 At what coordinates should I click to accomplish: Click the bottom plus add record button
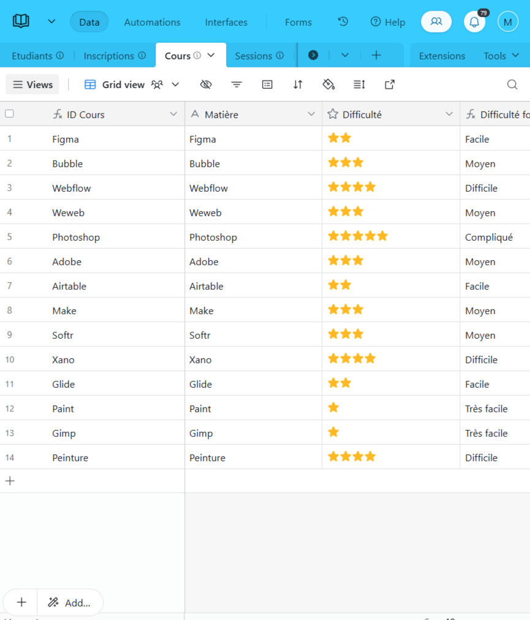[21, 602]
